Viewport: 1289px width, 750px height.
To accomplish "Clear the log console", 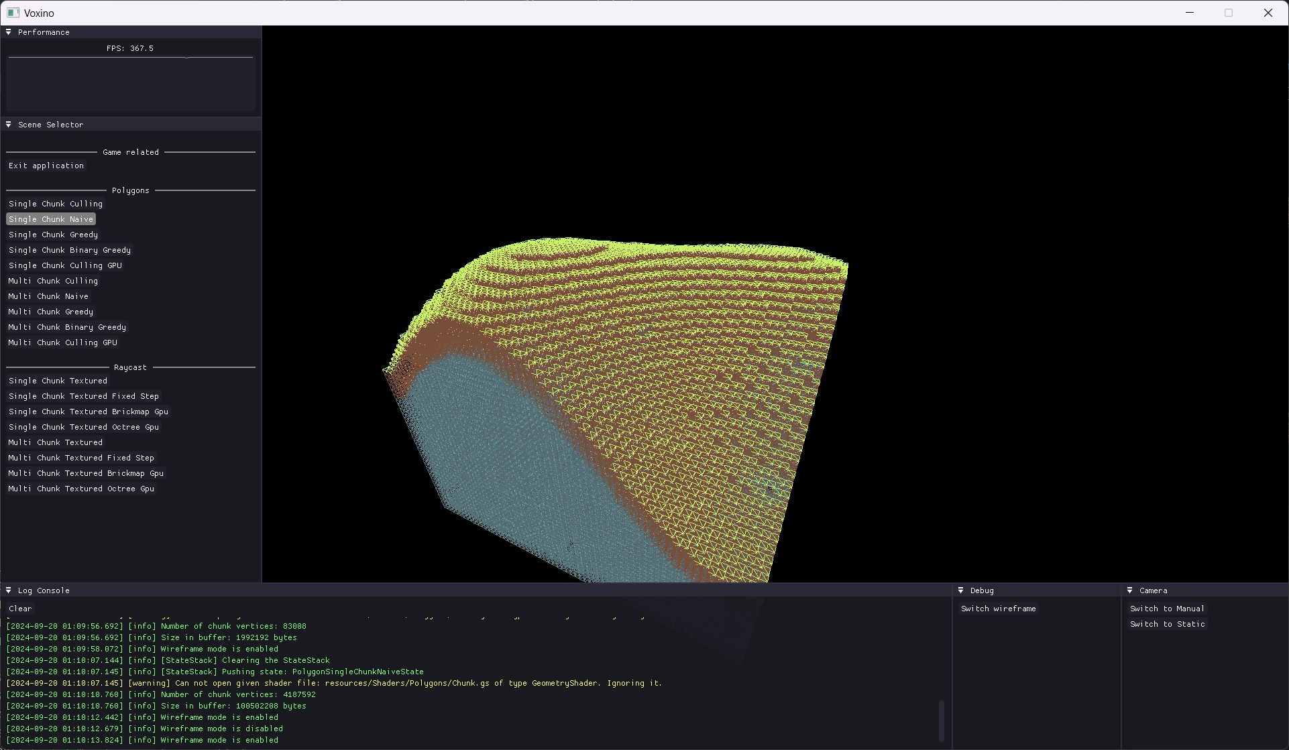I will click(20, 609).
